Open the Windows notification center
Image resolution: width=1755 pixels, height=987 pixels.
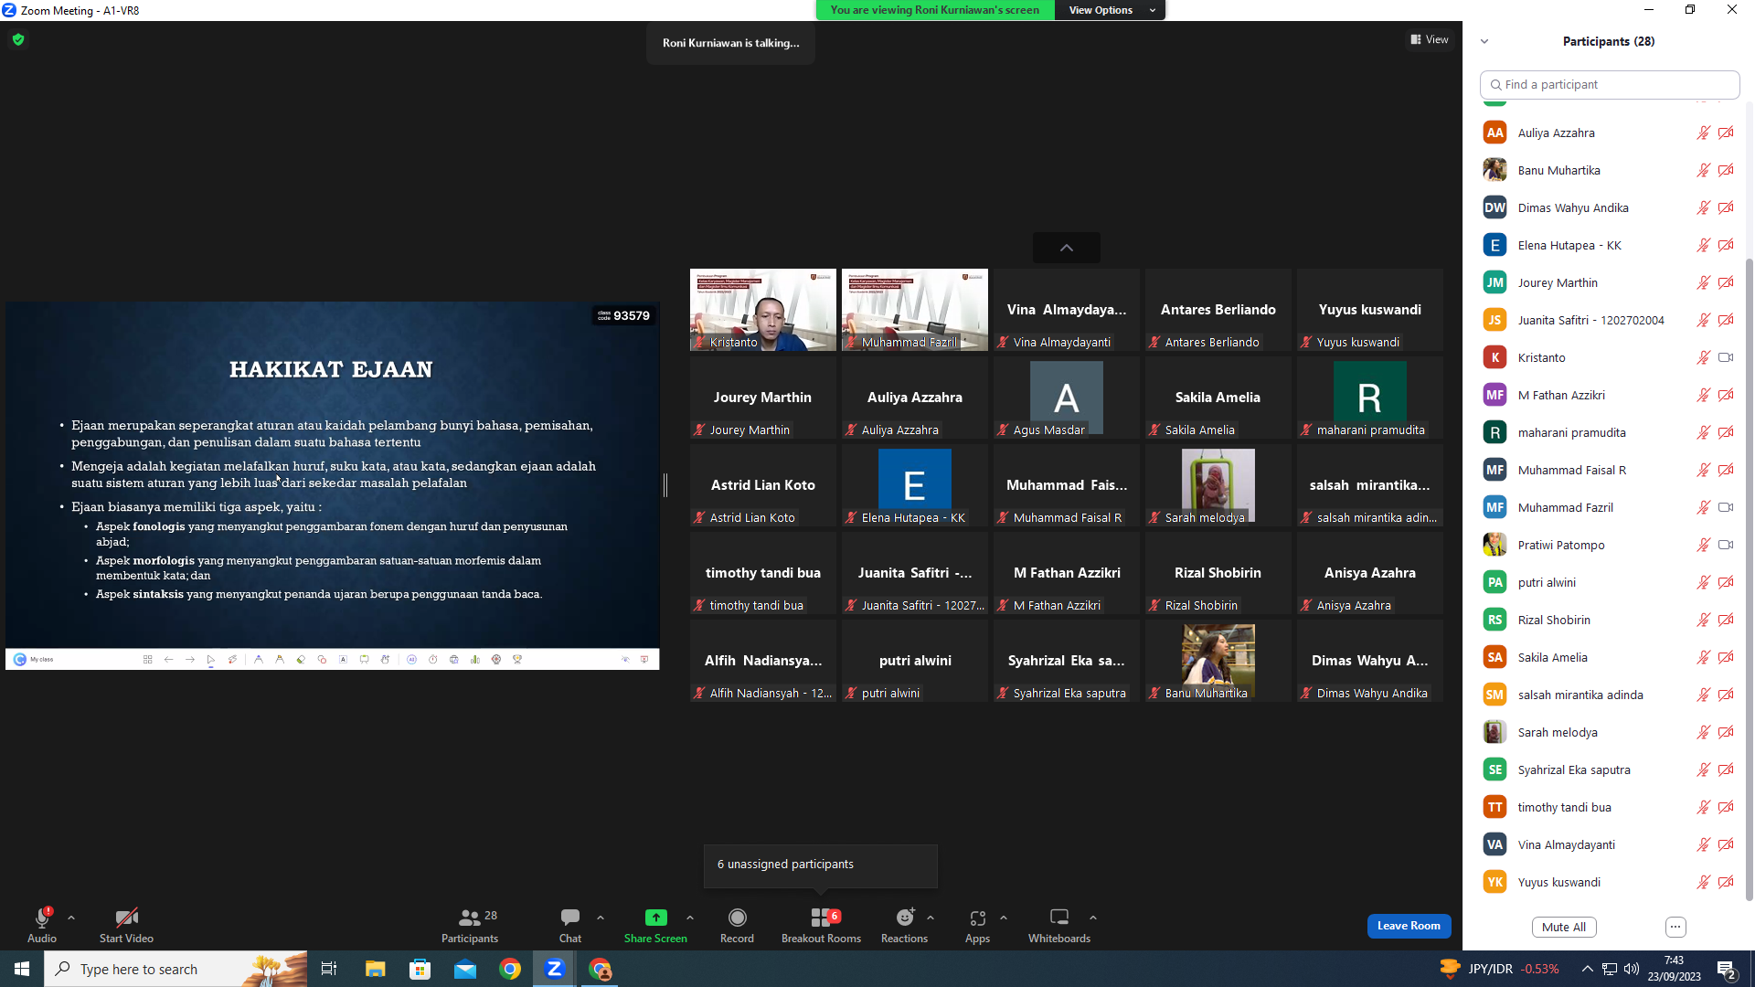click(1727, 970)
